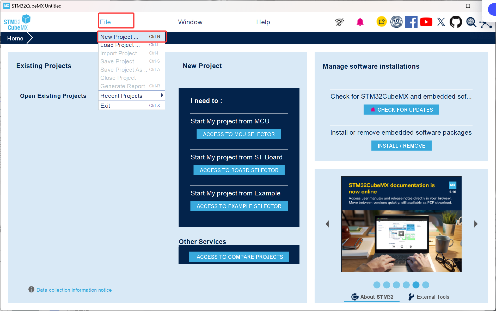Open the YouTube icon link
The height and width of the screenshot is (311, 496).
click(x=426, y=22)
